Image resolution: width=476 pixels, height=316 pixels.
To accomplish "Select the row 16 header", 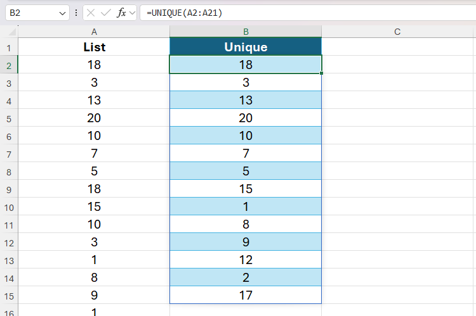I will [x=9, y=312].
